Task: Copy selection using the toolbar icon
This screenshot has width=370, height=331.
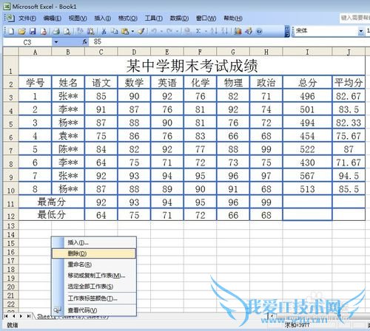Action: 114,31
